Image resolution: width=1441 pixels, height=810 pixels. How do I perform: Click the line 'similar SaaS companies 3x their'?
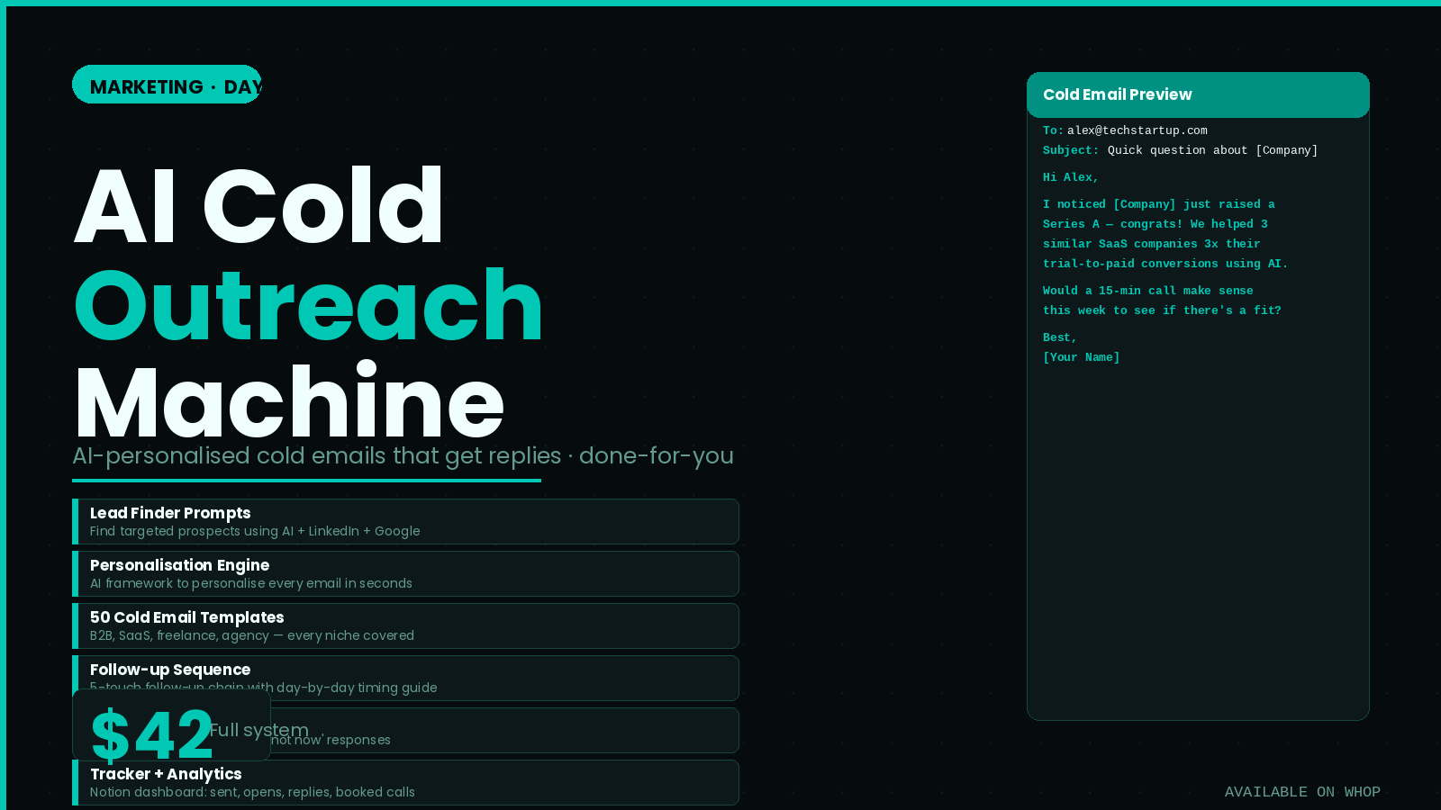(x=1152, y=244)
